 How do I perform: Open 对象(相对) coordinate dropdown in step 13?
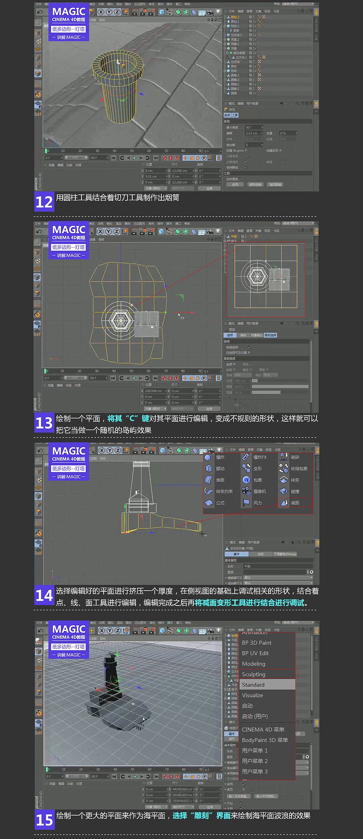pyautogui.click(x=155, y=408)
